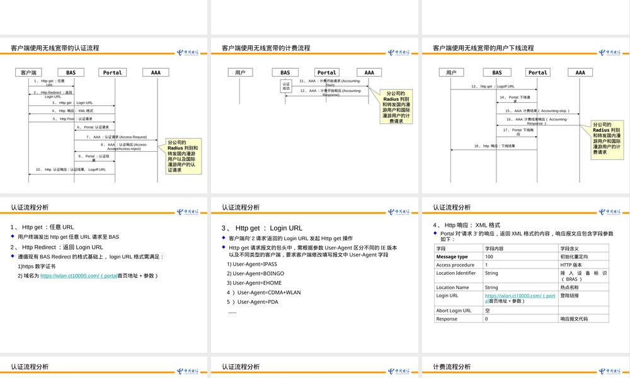This screenshot has height=378, width=630.
Task: Click the AAA box in the 用户下线流程 diagram
Action: [580, 72]
